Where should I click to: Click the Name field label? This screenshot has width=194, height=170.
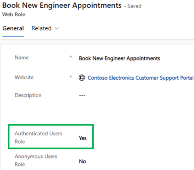pyautogui.click(x=22, y=58)
